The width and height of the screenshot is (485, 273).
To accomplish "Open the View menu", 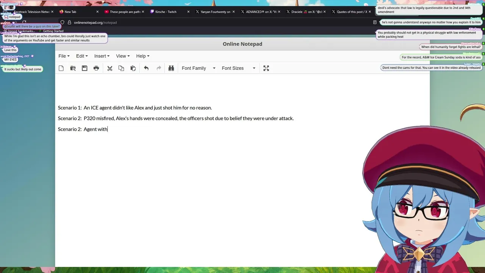I will tap(123, 56).
